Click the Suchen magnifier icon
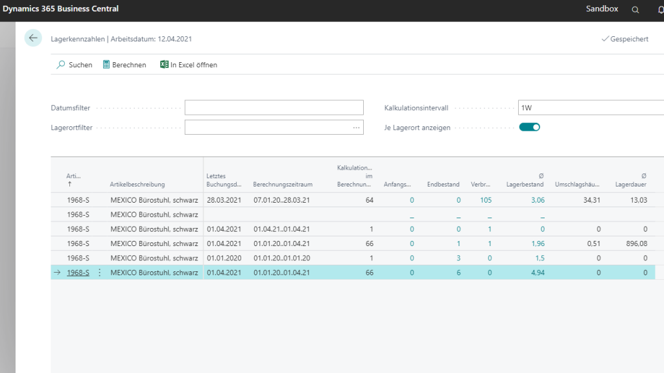 click(61, 65)
